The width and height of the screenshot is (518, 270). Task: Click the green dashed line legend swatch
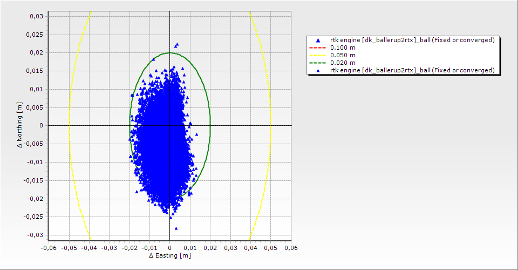pyautogui.click(x=317, y=63)
